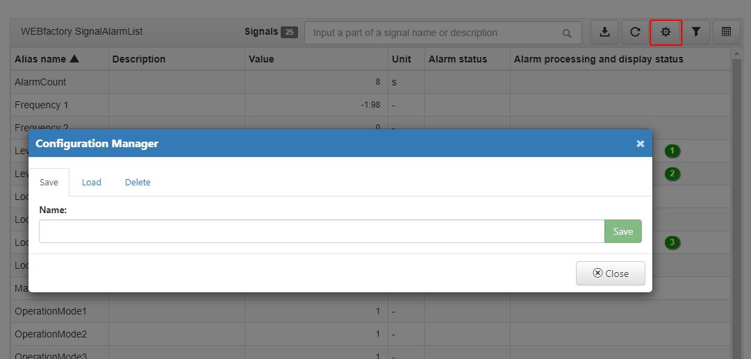Click the green badge numbered 1
This screenshot has width=751, height=359.
tap(672, 151)
